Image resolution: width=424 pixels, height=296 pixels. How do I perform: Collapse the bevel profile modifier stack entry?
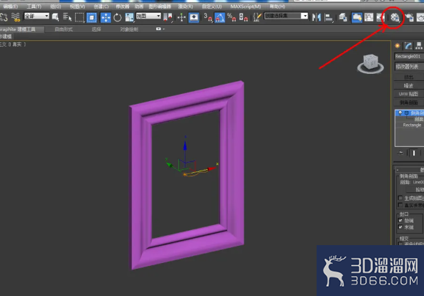coord(406,113)
